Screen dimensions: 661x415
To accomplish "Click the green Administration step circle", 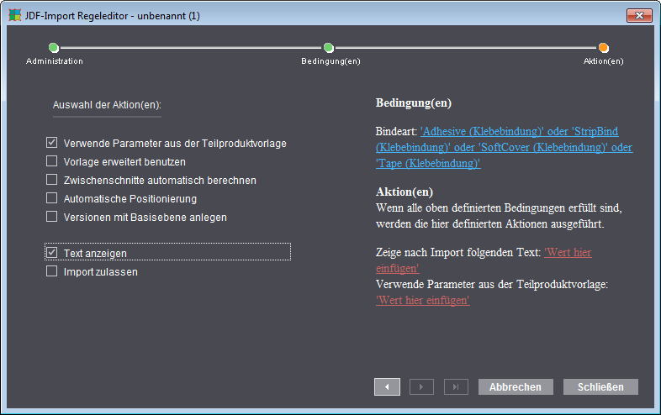I will pyautogui.click(x=54, y=48).
